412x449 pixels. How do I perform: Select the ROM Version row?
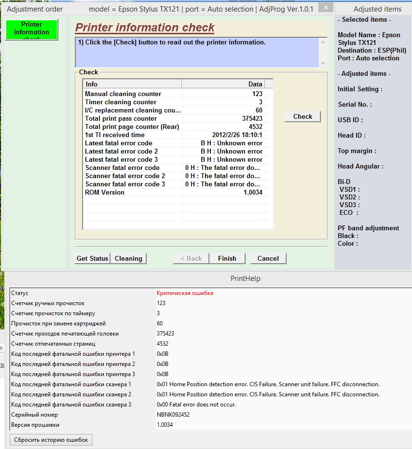174,193
